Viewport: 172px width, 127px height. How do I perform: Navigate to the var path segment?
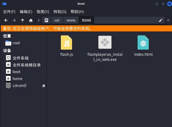pos(57,20)
